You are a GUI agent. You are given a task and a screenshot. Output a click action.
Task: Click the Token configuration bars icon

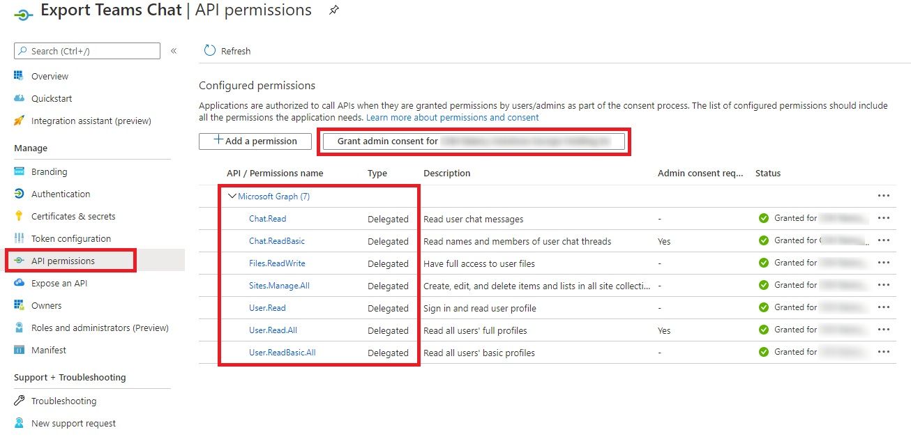tap(19, 238)
